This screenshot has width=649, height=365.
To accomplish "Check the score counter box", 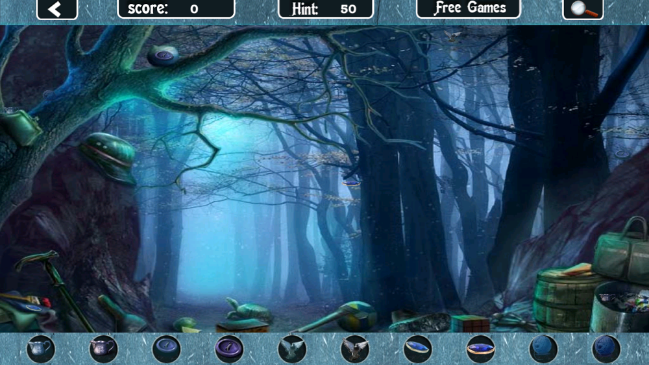I will (177, 8).
